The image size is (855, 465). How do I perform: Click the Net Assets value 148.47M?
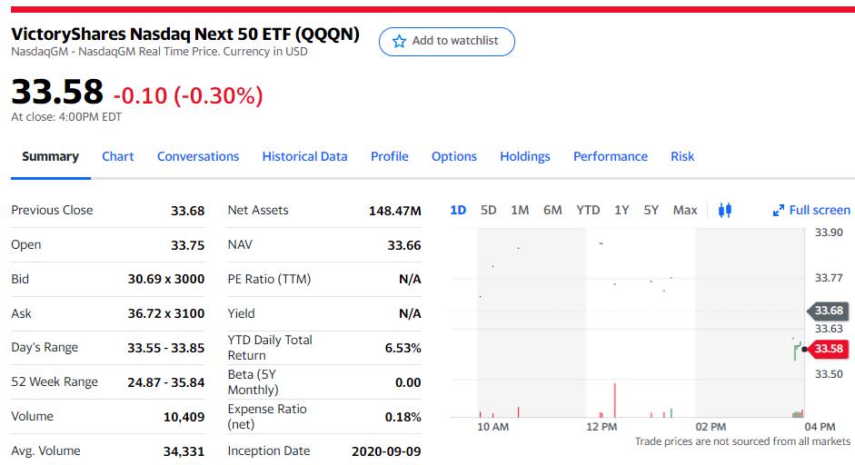pyautogui.click(x=394, y=211)
